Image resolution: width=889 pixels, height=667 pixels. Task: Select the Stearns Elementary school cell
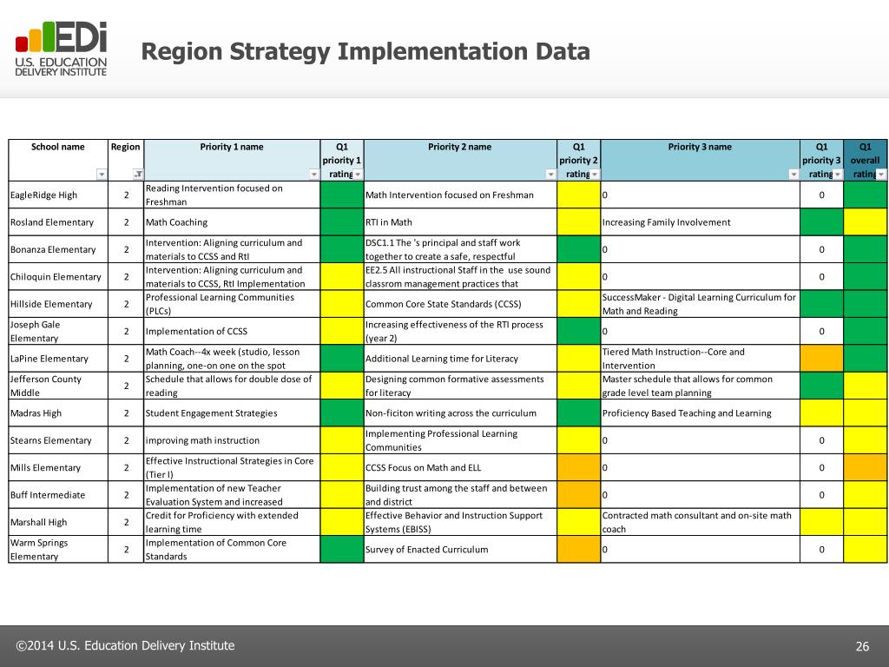[58, 439]
